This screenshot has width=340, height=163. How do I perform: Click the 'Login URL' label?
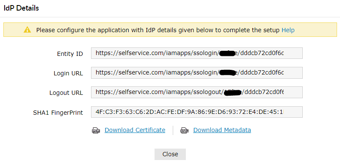point(68,73)
